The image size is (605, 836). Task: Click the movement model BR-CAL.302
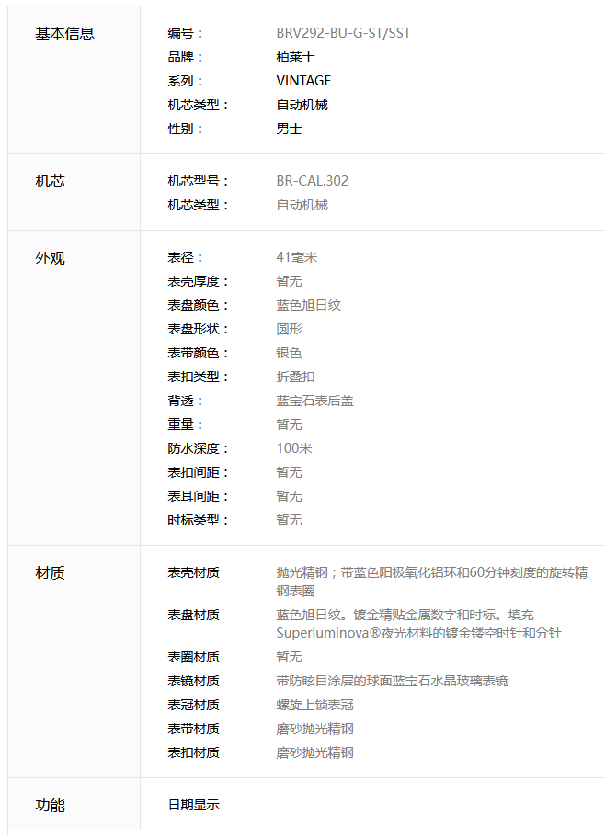[312, 181]
